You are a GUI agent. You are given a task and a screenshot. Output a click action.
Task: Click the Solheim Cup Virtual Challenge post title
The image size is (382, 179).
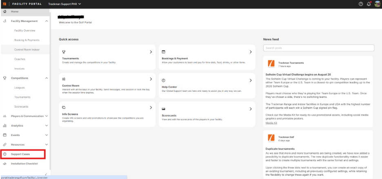tap(298, 74)
